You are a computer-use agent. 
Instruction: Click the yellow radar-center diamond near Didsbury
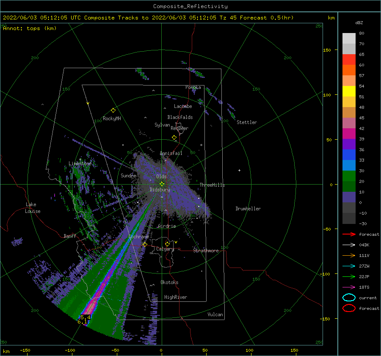point(162,184)
